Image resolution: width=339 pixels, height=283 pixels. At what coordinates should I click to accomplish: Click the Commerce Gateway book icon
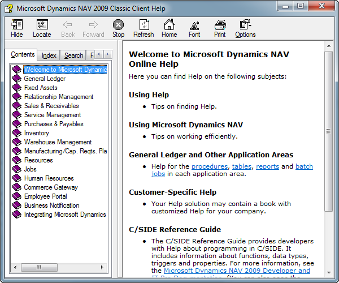point(17,187)
